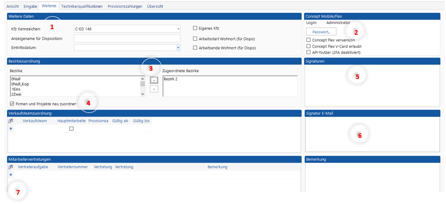The image size is (446, 204).
Task: Toggle Concept Flex verwenden checkbox
Action: pyautogui.click(x=309, y=40)
